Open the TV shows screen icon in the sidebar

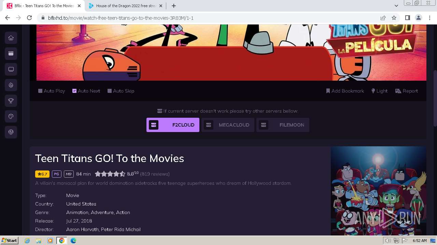click(x=11, y=69)
